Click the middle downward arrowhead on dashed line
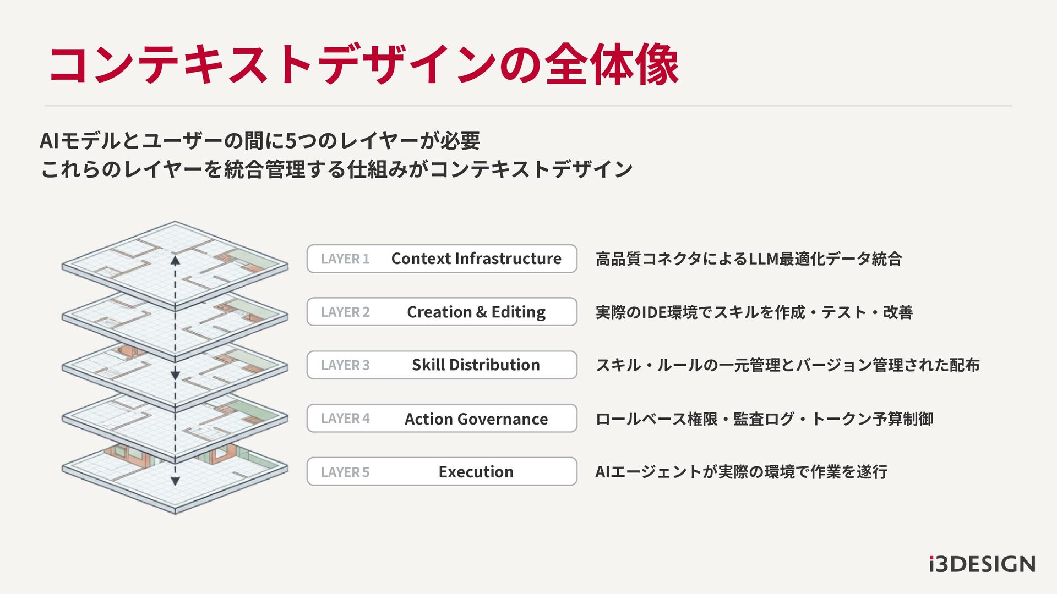 click(175, 375)
